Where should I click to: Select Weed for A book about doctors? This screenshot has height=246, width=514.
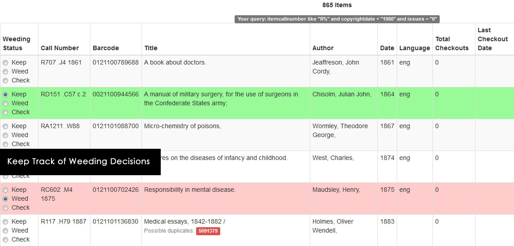(x=5, y=72)
